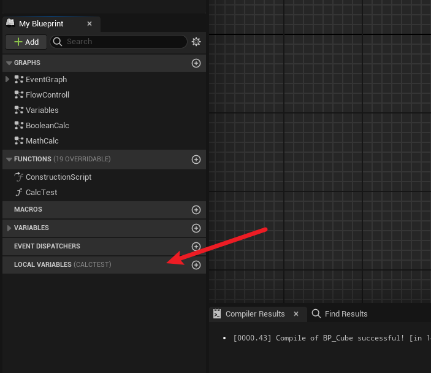Expand the EventGraph tree arrow

[x=7, y=79]
